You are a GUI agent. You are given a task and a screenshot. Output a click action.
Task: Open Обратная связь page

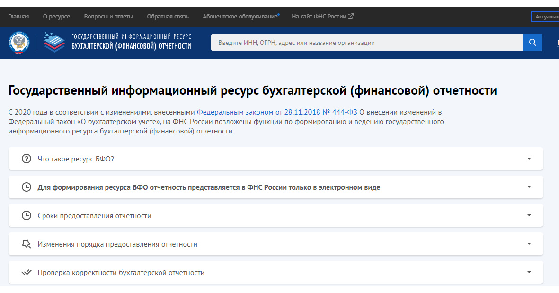[x=168, y=17]
